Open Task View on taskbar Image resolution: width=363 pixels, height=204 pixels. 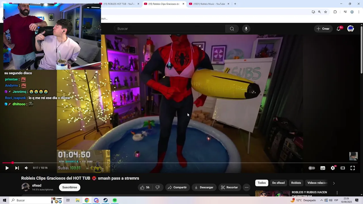click(68, 200)
